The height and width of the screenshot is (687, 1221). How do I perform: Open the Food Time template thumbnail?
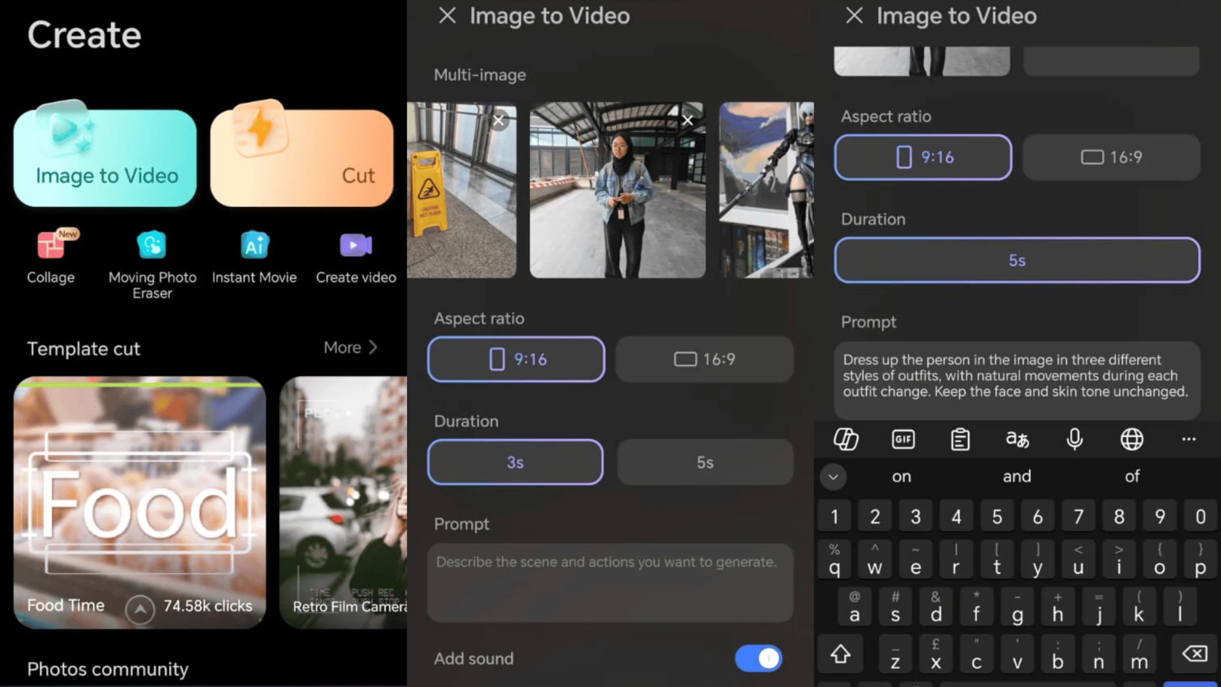(140, 502)
